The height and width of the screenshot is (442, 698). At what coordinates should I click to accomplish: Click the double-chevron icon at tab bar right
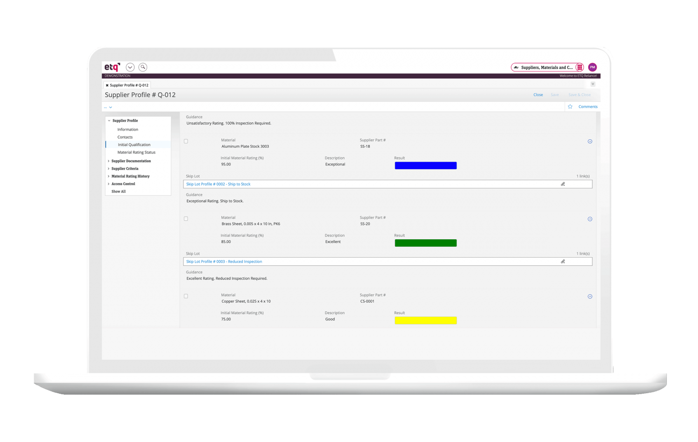[593, 84]
